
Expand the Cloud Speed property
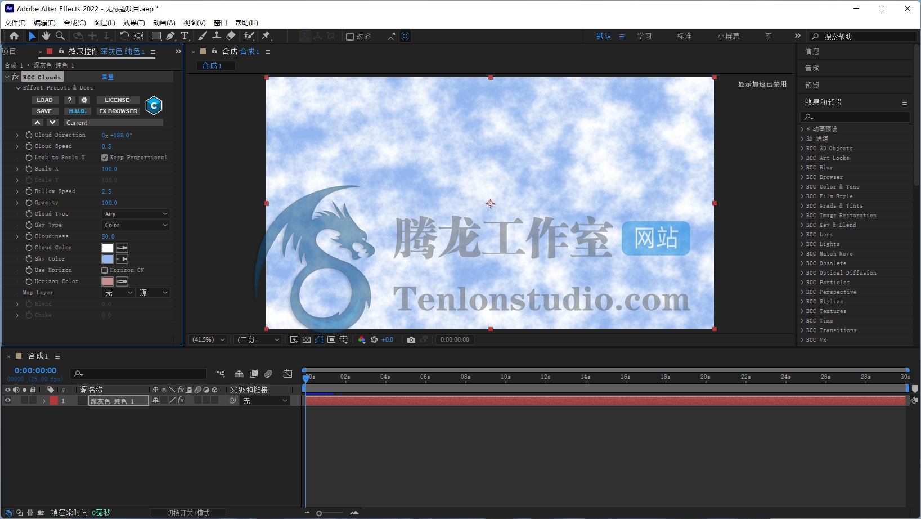click(x=17, y=146)
